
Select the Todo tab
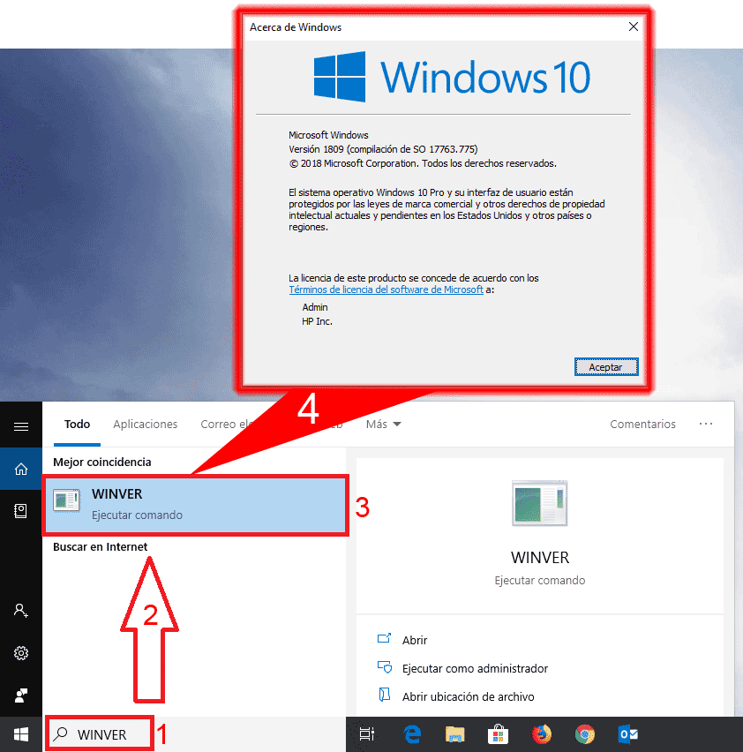[x=77, y=424]
